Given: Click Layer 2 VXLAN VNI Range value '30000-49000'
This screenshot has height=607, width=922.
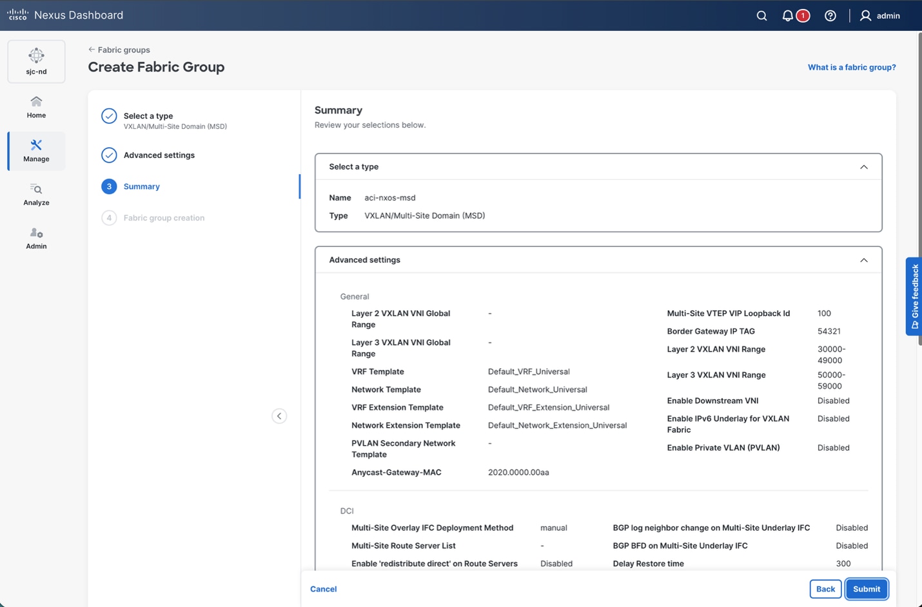Looking at the screenshot, I should click(832, 355).
